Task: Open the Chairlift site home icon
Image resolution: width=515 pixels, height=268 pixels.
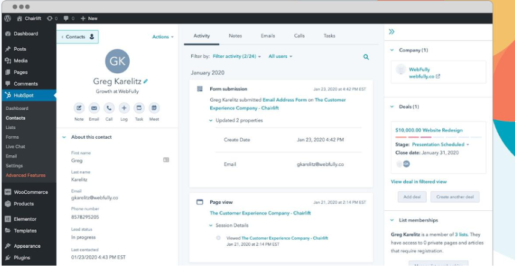Action: (20, 19)
